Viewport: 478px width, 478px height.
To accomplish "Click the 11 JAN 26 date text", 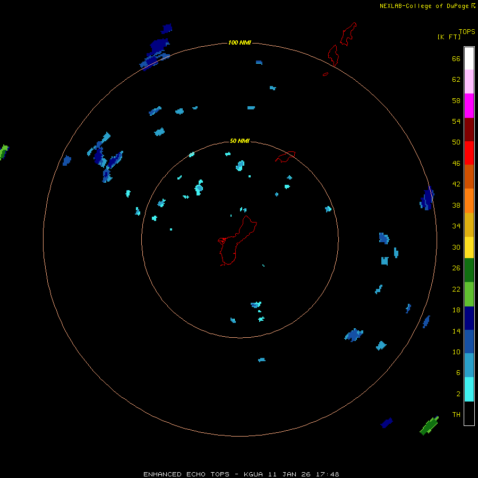I will (289, 474).
